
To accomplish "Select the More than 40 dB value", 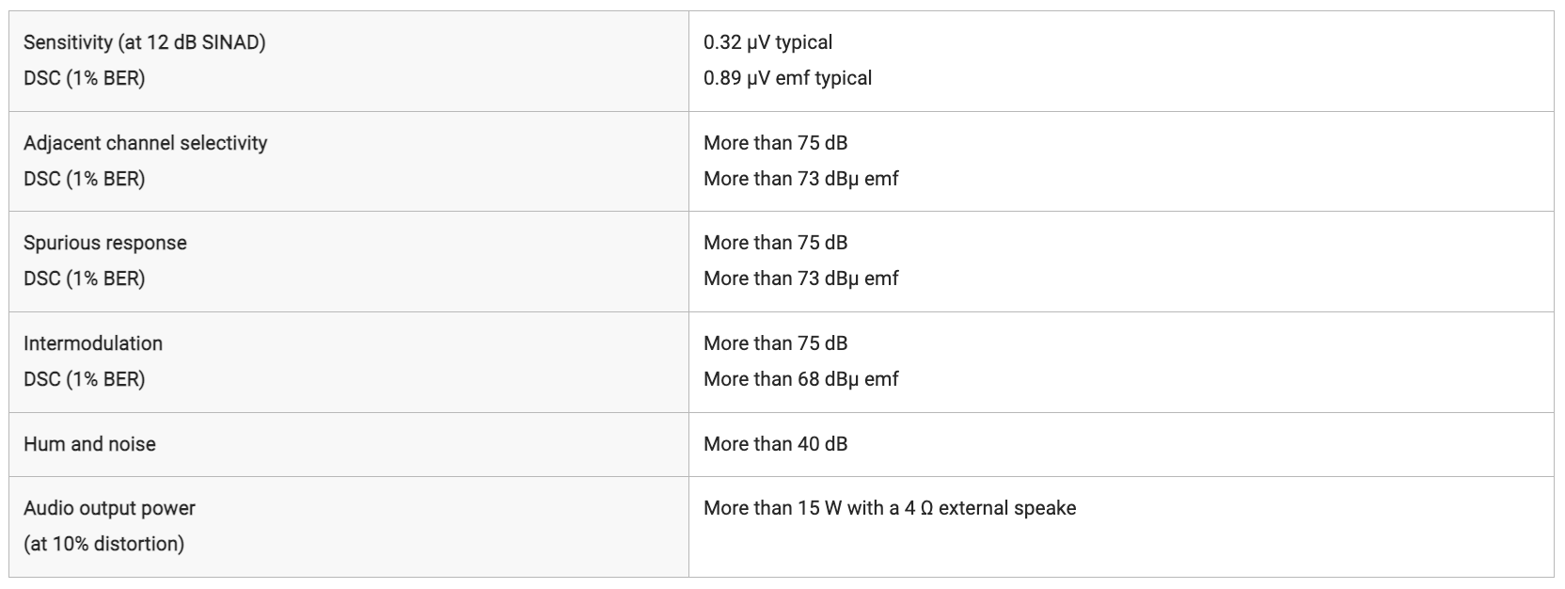I will tap(775, 444).
